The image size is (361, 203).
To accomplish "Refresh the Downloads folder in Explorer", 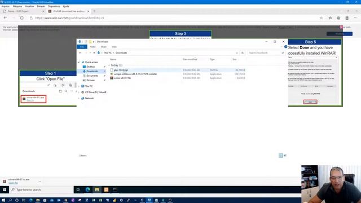I will 242,52.
